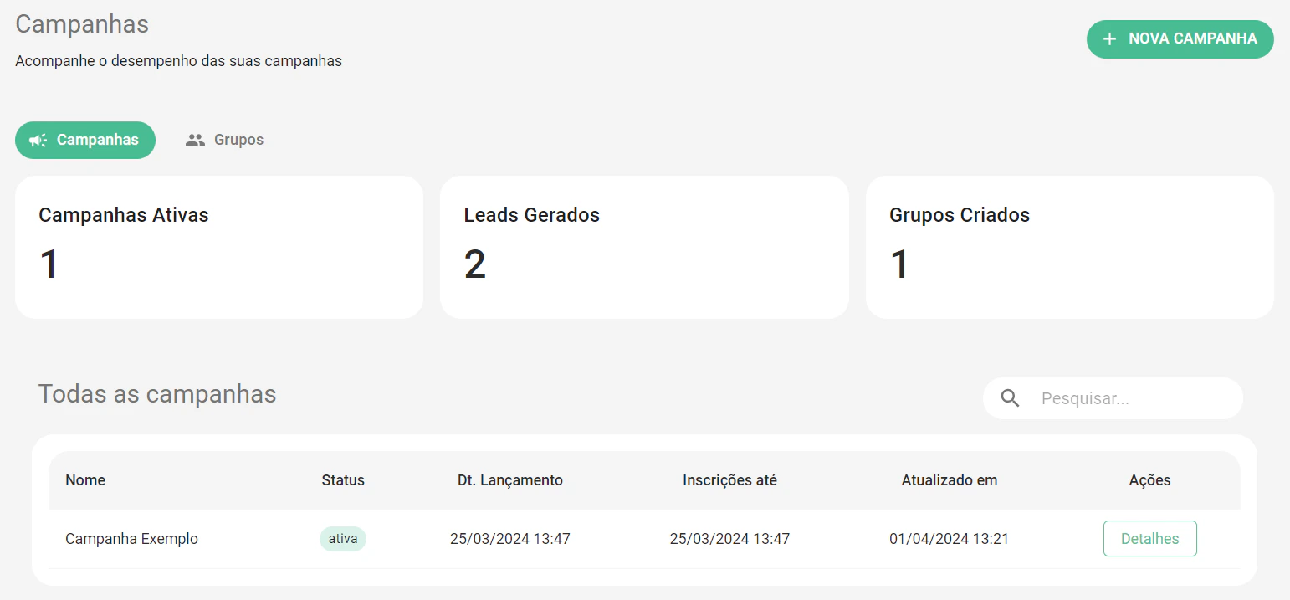The image size is (1290, 600).
Task: Select the Campanhas Ativas card
Action: pos(219,247)
